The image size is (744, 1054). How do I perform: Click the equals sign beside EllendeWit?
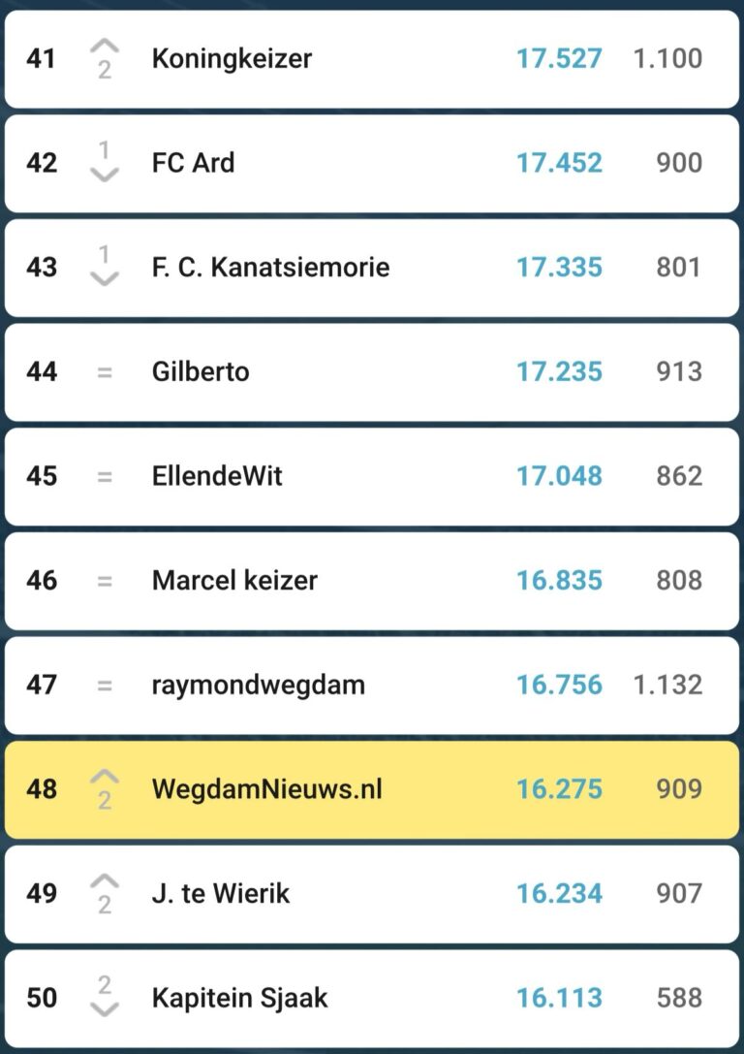click(105, 477)
